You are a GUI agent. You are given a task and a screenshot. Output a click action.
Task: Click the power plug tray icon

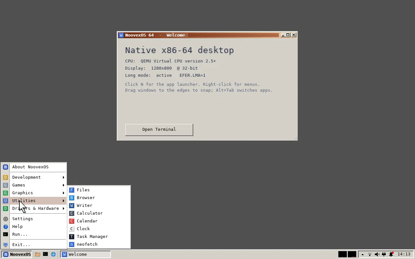click(384, 254)
